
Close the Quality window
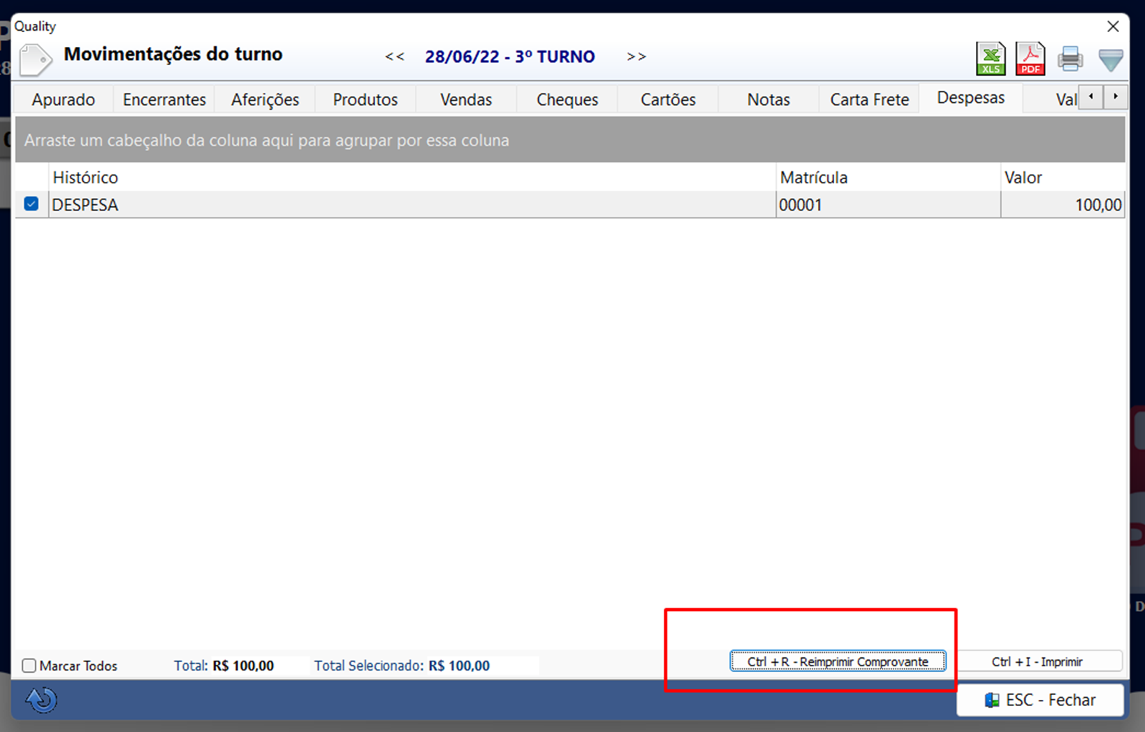tap(1113, 27)
